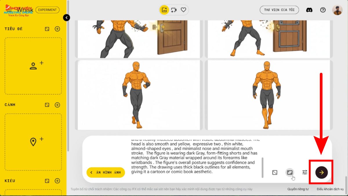Open the Quyền riêng tư link

tap(298, 189)
